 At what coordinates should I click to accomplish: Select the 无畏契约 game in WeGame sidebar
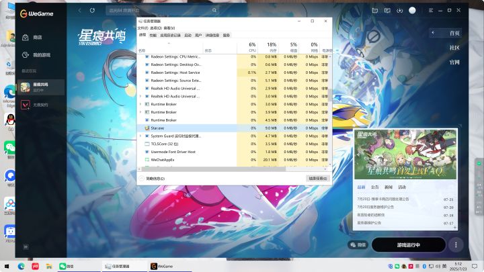[x=41, y=105]
